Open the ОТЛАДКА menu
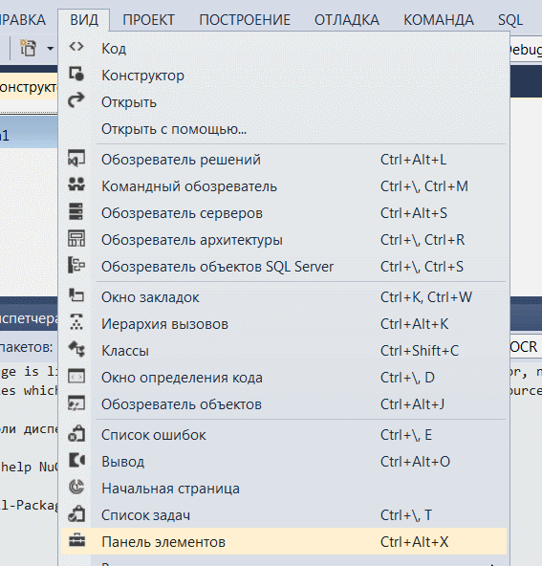542x566 pixels. point(347,20)
